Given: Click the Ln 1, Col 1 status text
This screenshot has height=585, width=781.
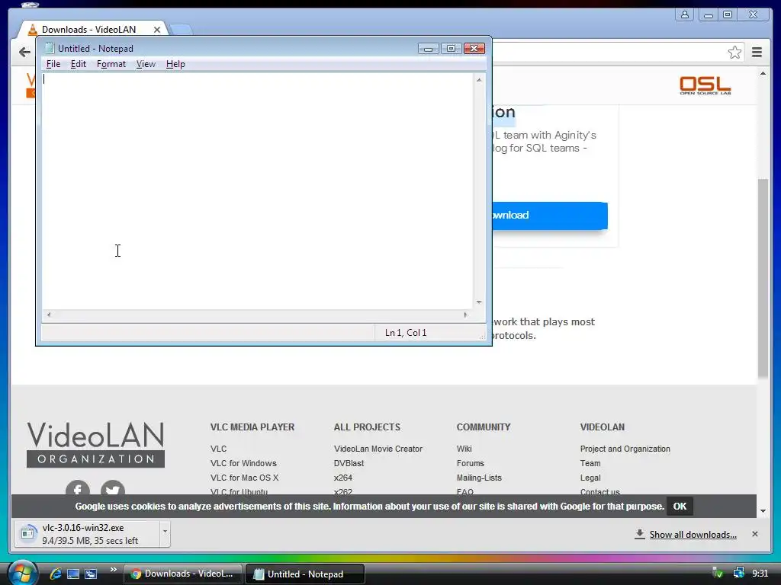Looking at the screenshot, I should click(x=406, y=333).
